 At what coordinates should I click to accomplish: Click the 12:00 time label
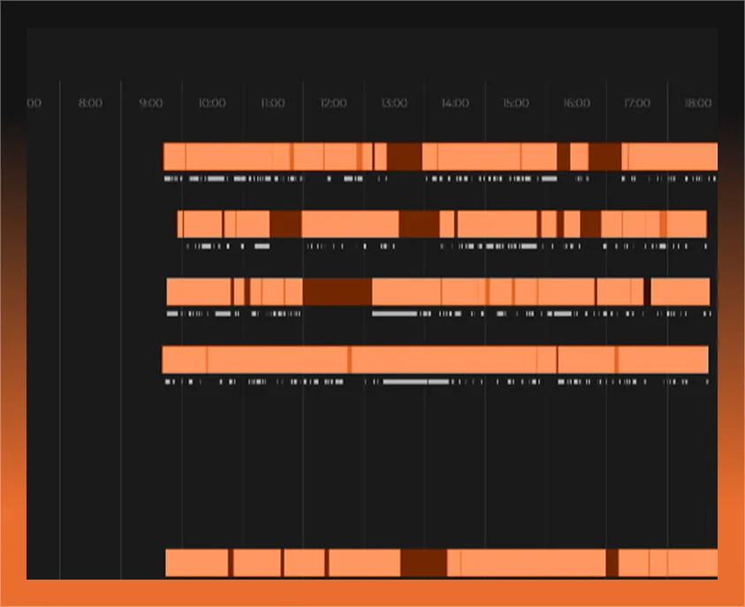(x=333, y=103)
